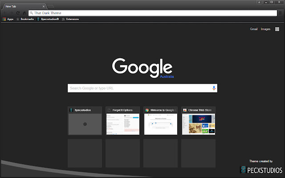
Task: Open the 8pecxstudios bookmark
Action: 48,19
